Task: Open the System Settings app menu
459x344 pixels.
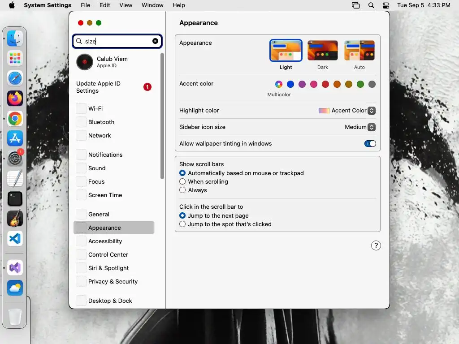Action: 48,5
